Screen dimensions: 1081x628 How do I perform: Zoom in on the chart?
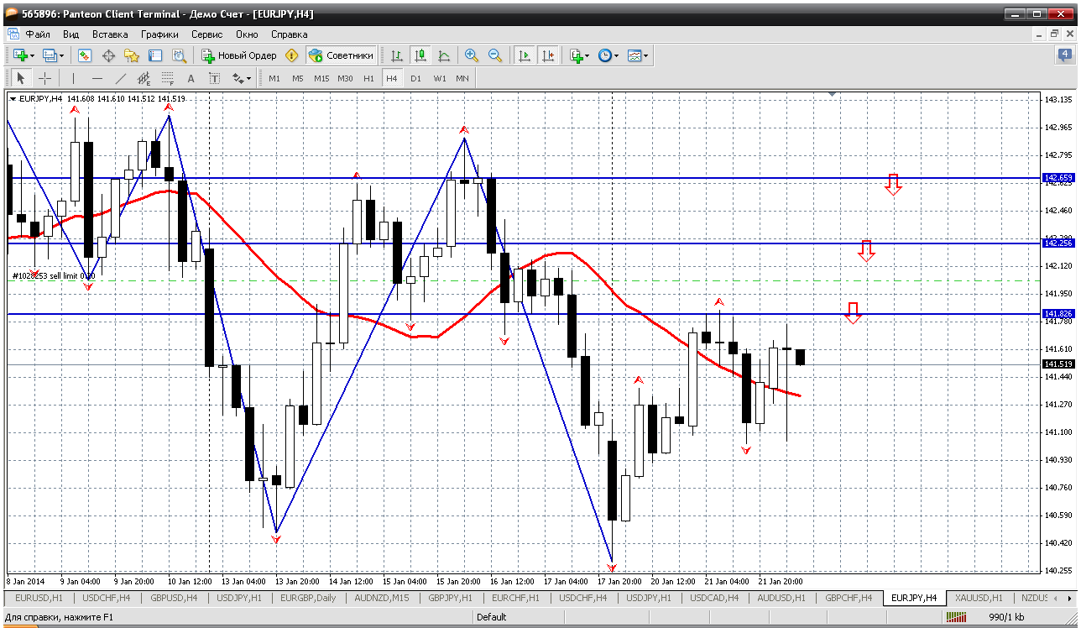point(472,55)
